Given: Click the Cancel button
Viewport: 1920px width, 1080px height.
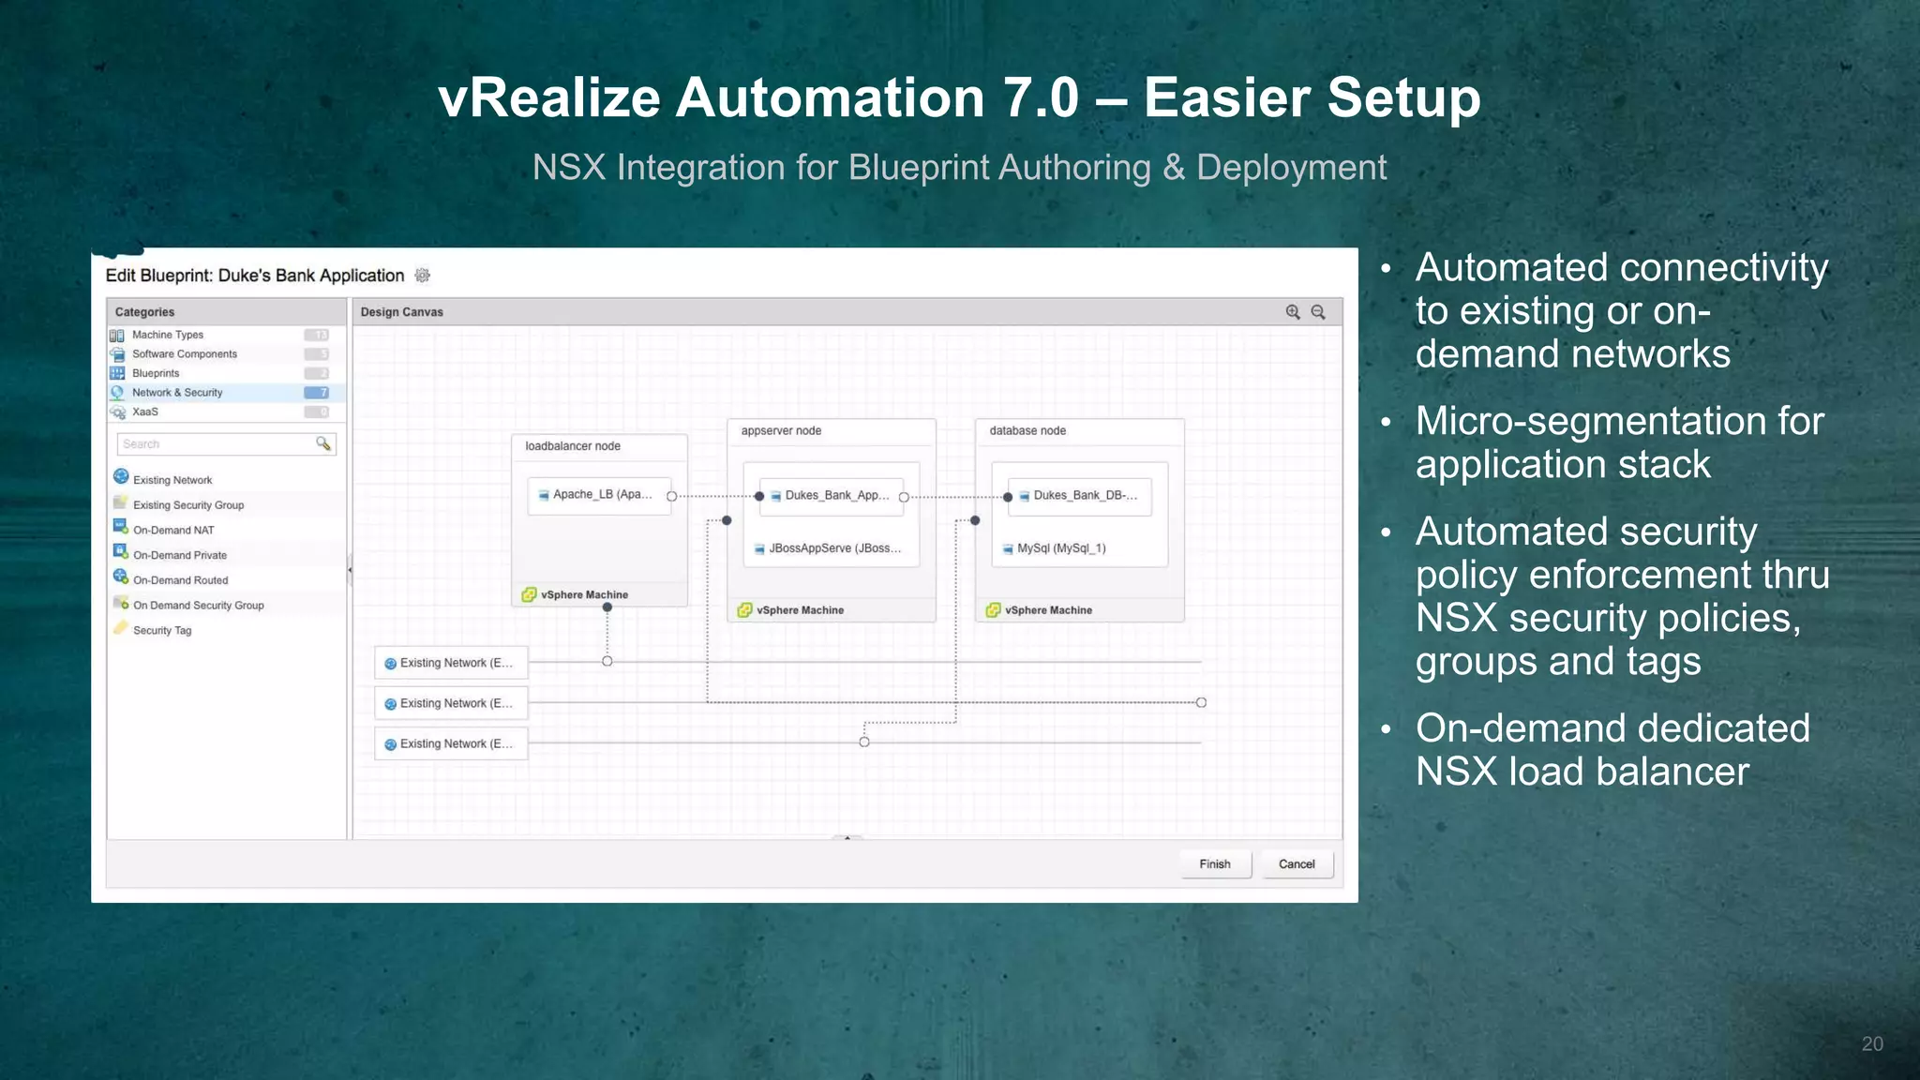Looking at the screenshot, I should pos(1297,864).
